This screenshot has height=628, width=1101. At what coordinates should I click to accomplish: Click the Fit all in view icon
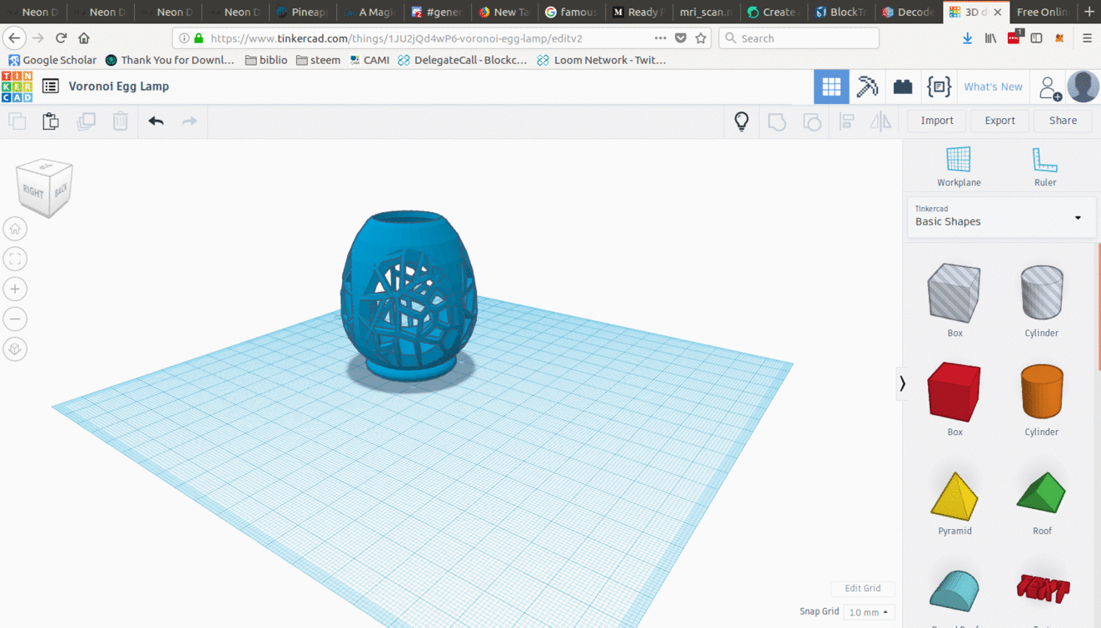tap(15, 259)
